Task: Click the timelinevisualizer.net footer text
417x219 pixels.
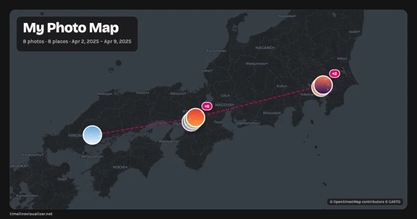Action: click(31, 214)
